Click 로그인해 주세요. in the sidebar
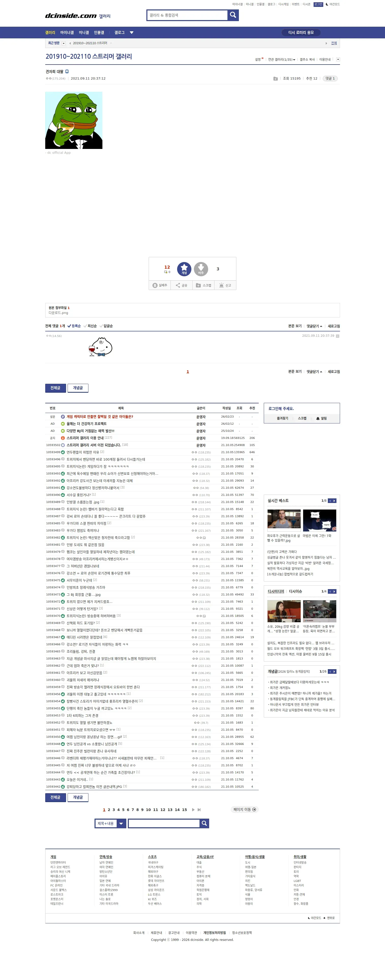The image size is (385, 979). coord(281,408)
